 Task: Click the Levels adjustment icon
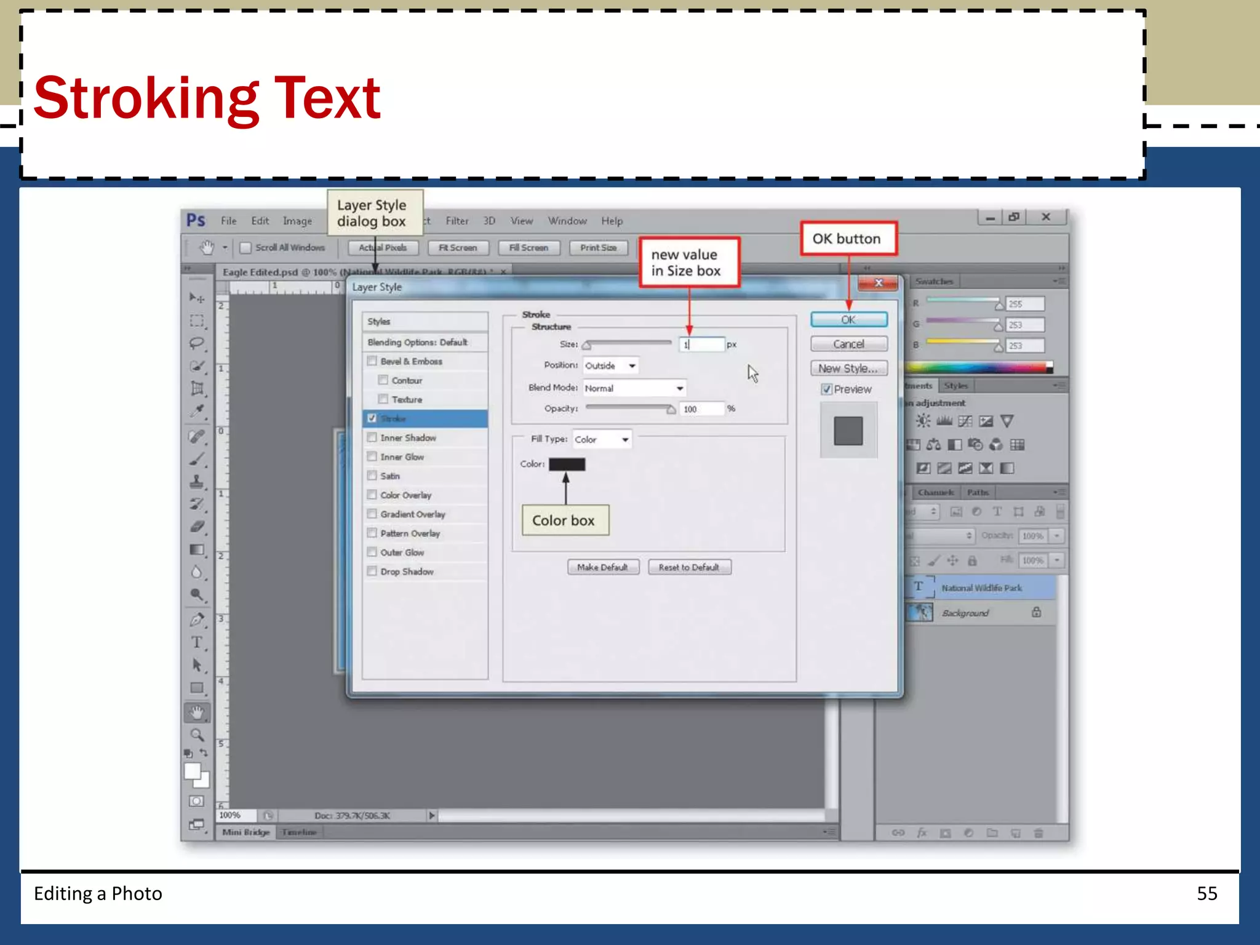click(x=944, y=421)
